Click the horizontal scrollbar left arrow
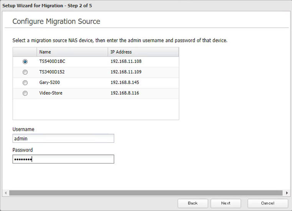This screenshot has width=292, height=211. 5,193
